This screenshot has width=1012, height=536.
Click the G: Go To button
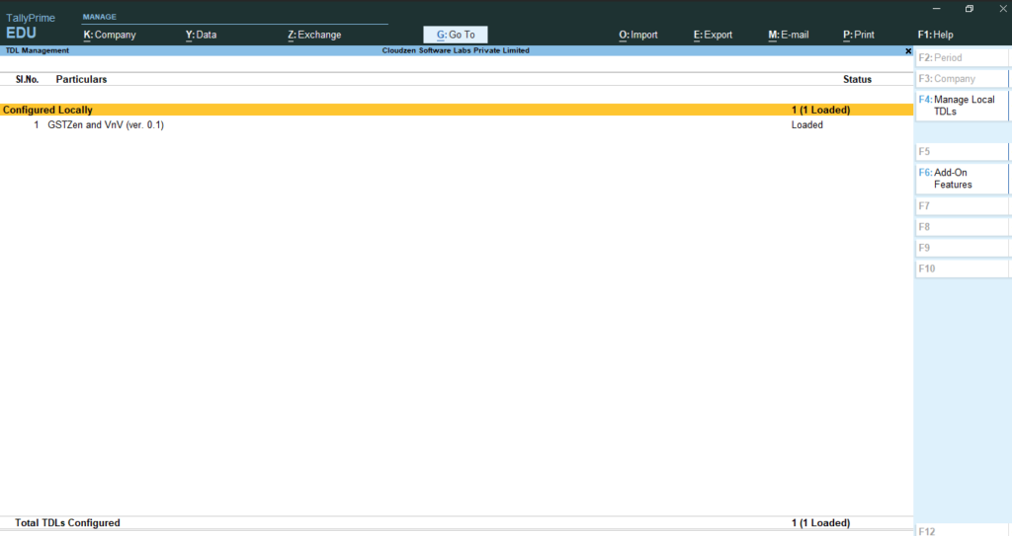pyautogui.click(x=455, y=35)
